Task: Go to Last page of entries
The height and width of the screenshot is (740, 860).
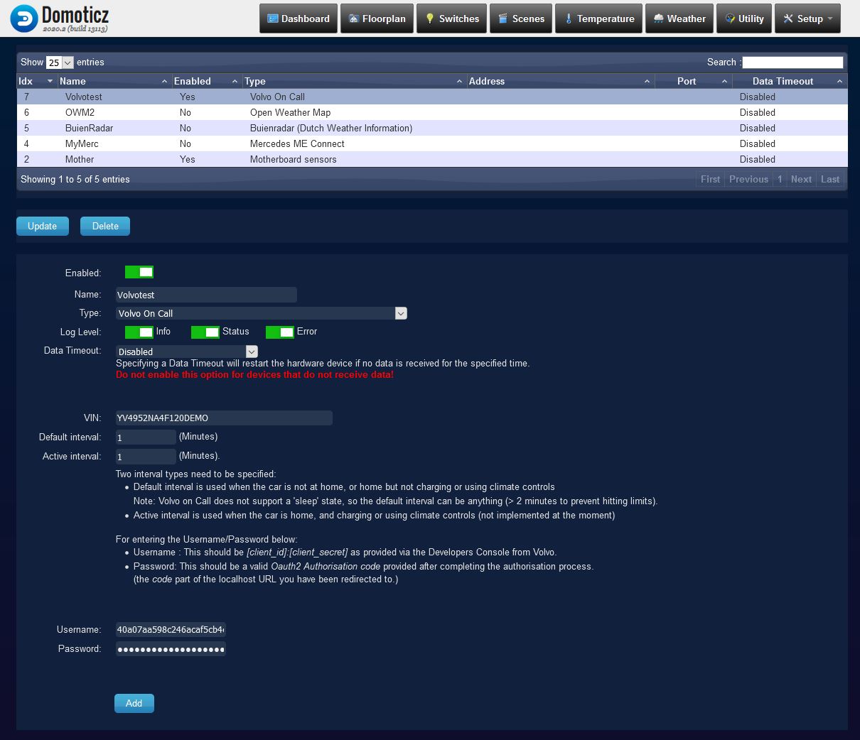Action: point(830,179)
